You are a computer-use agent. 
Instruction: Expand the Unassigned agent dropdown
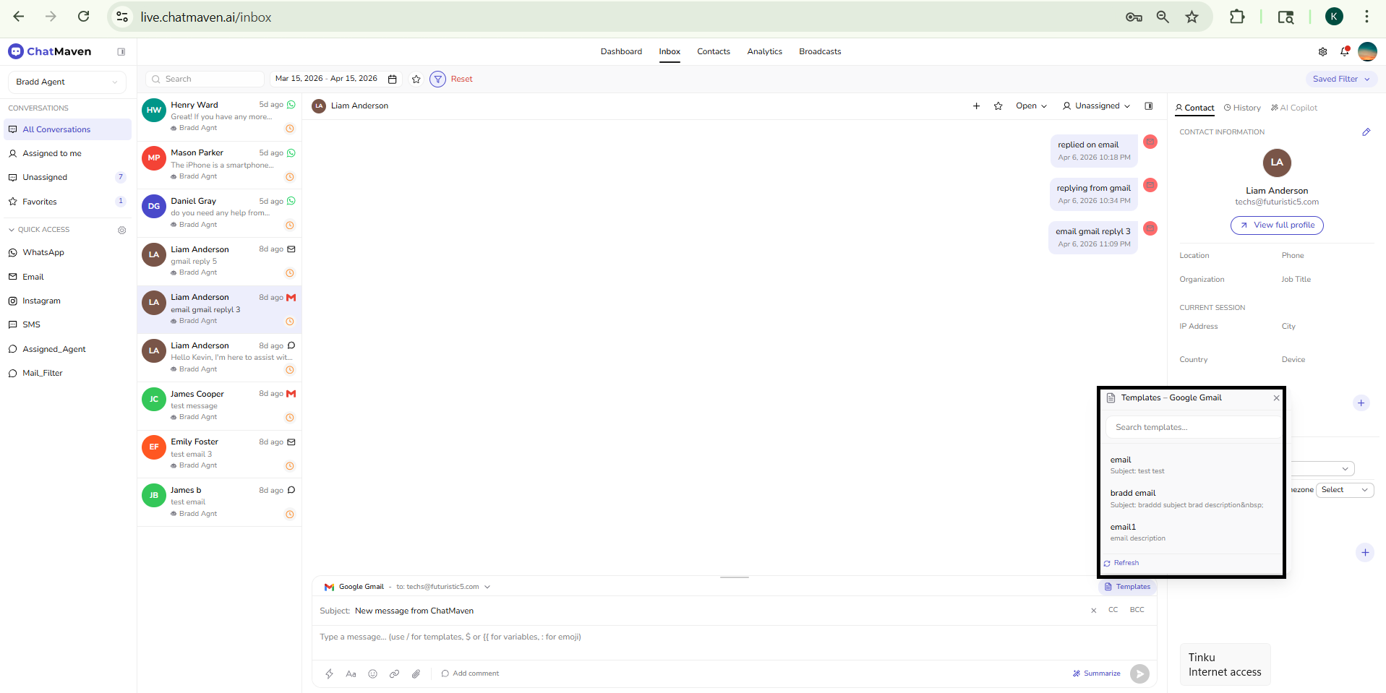(x=1096, y=106)
